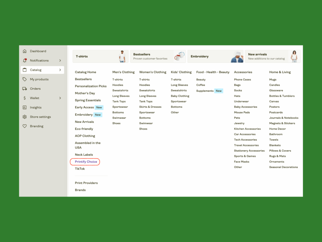Open the Home & Living heading
This screenshot has height=242, width=322.
coord(280,72)
